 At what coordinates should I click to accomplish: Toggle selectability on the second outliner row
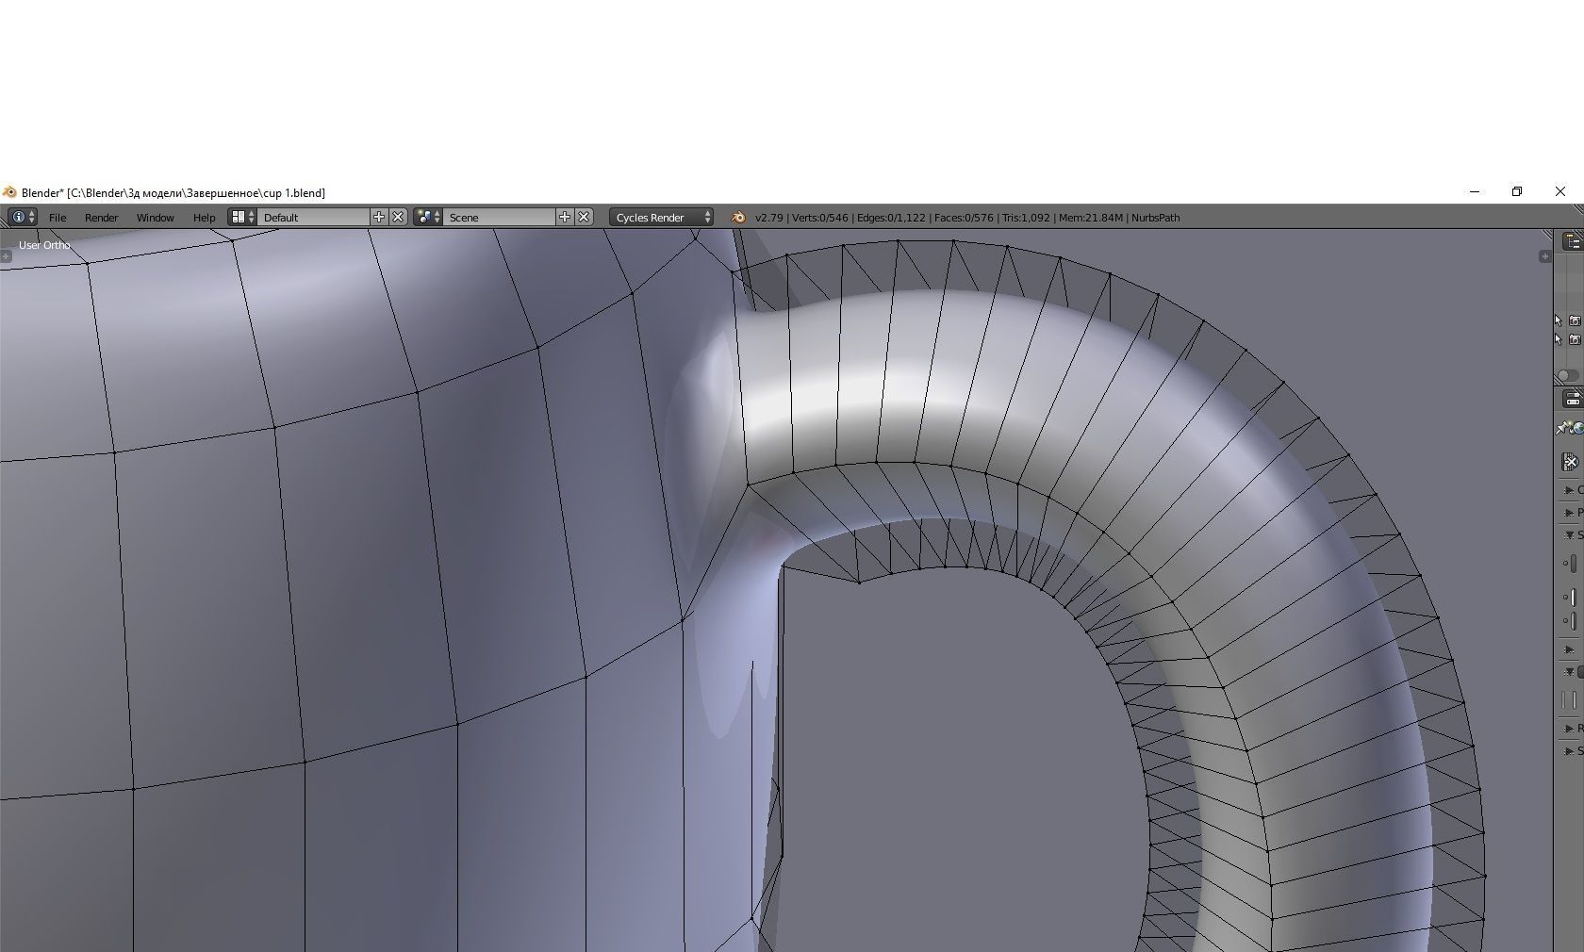pos(1558,339)
